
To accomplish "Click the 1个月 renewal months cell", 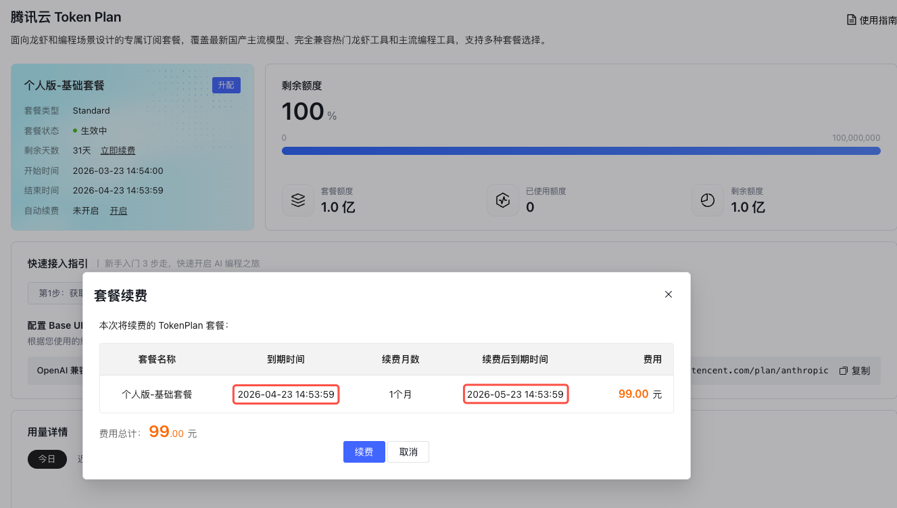I will coord(401,394).
